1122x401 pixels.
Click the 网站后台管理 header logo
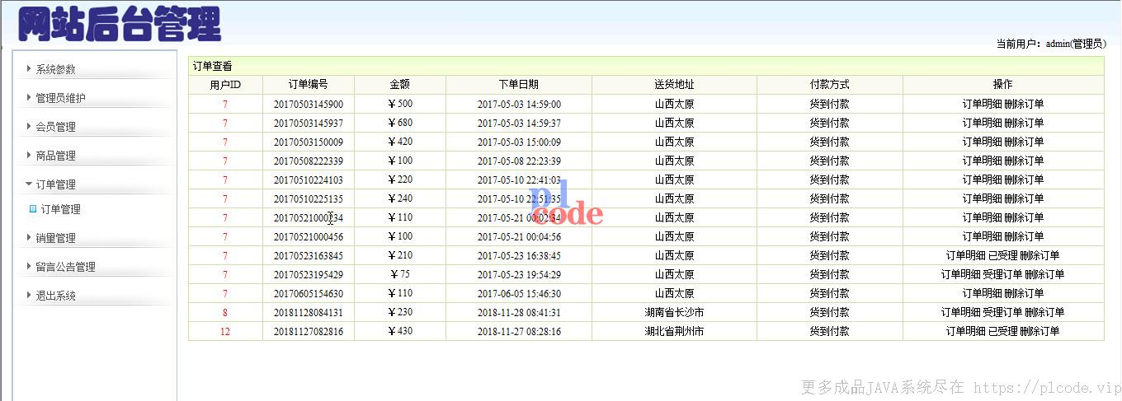[x=120, y=24]
